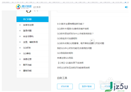This screenshot has width=131, height=92.
Task: Click the 好友恢复 self-help button
Action: [65, 86]
